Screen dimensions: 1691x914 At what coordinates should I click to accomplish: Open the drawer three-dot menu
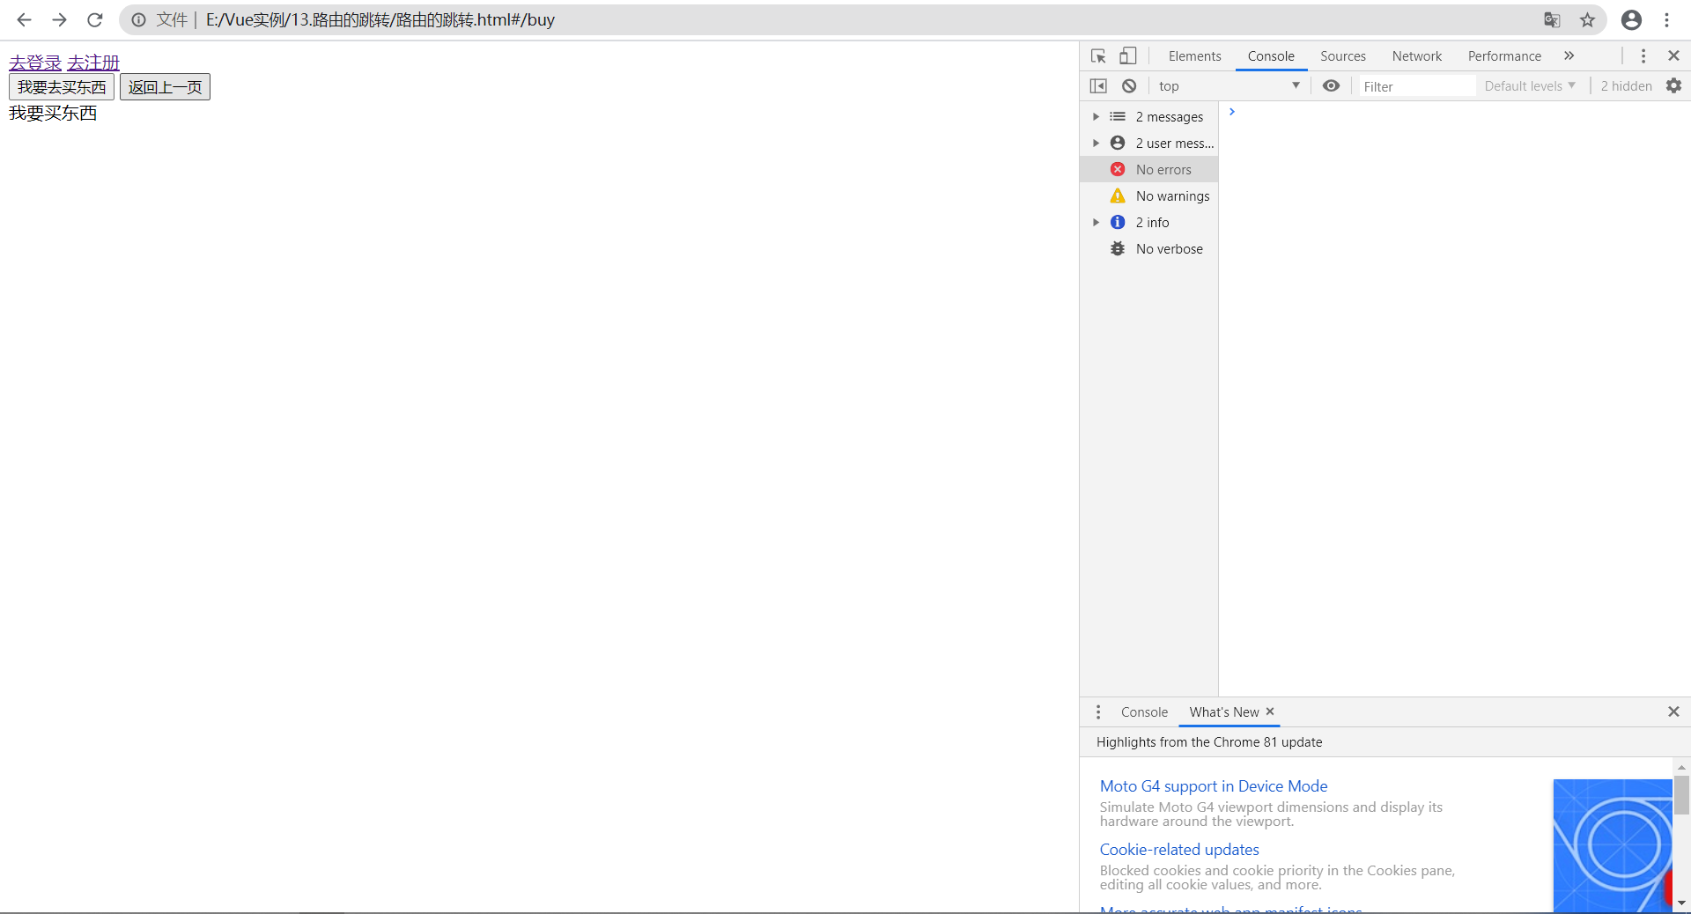[1097, 711]
